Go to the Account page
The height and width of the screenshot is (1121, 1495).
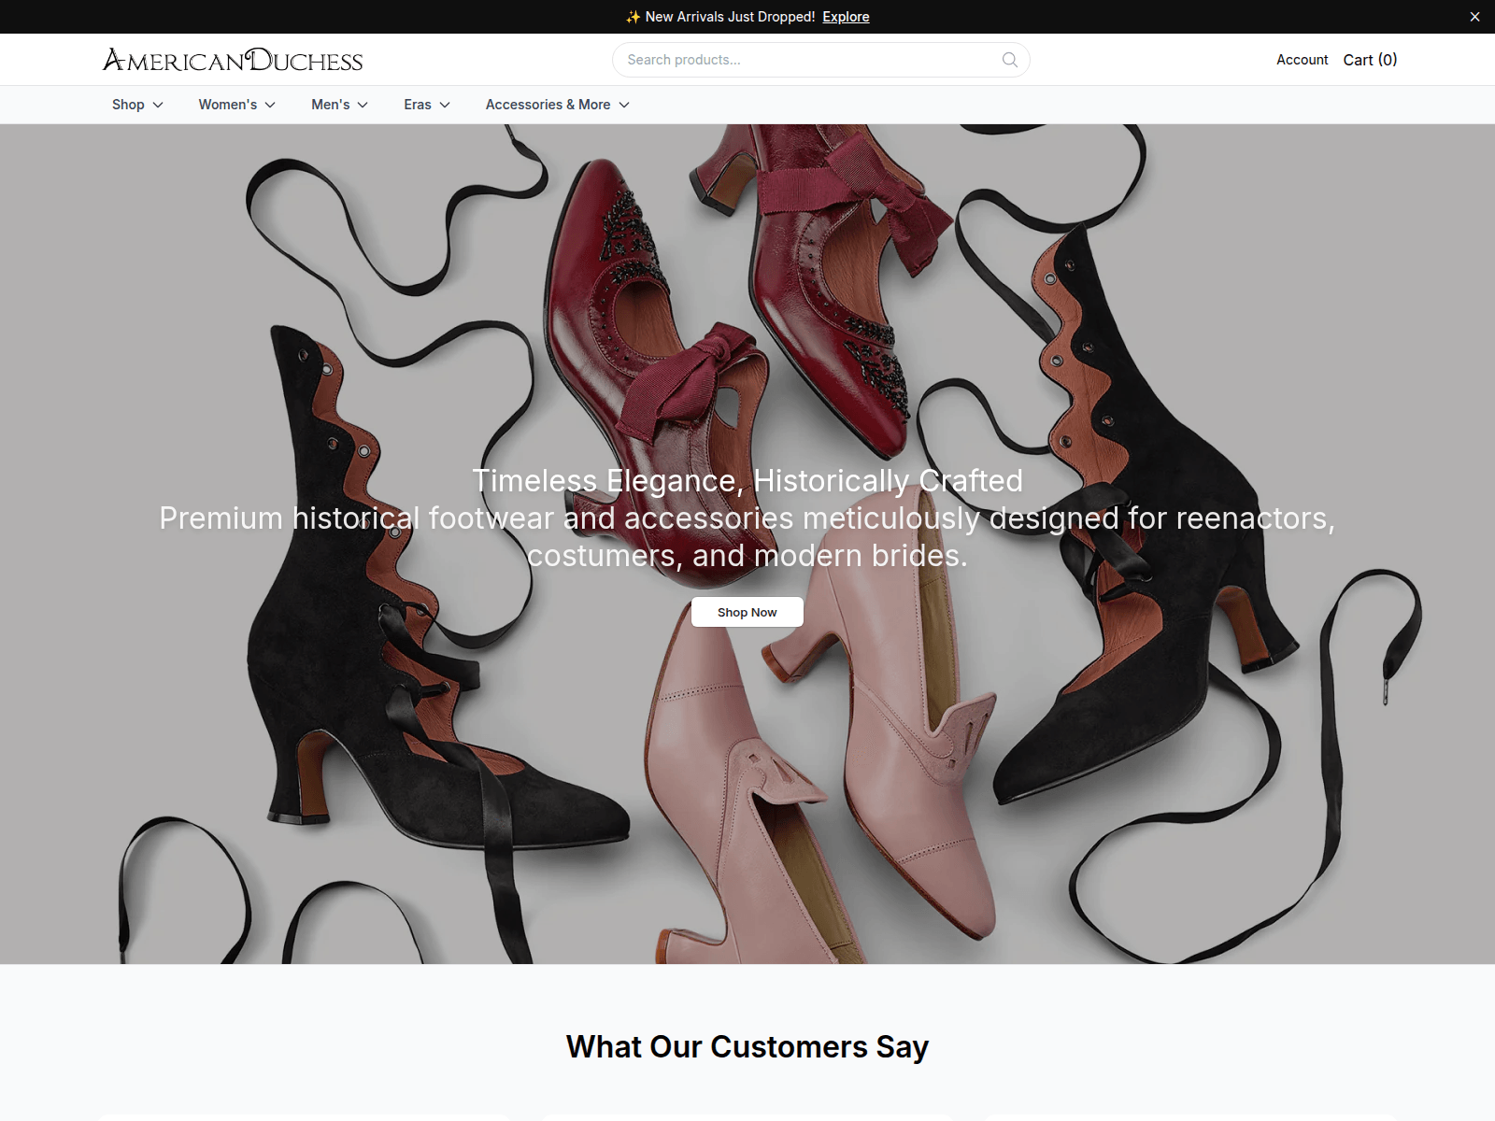tap(1302, 60)
